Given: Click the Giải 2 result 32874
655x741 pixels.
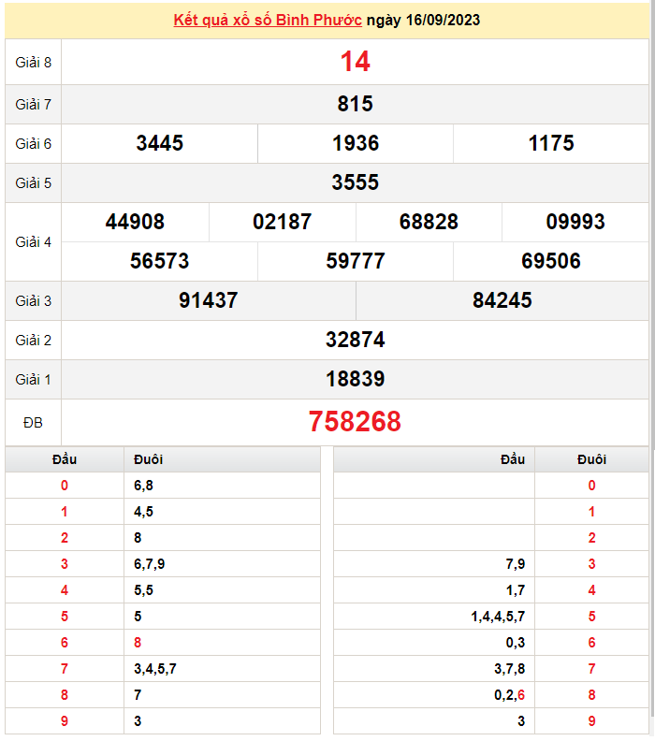Looking at the screenshot, I should [355, 340].
